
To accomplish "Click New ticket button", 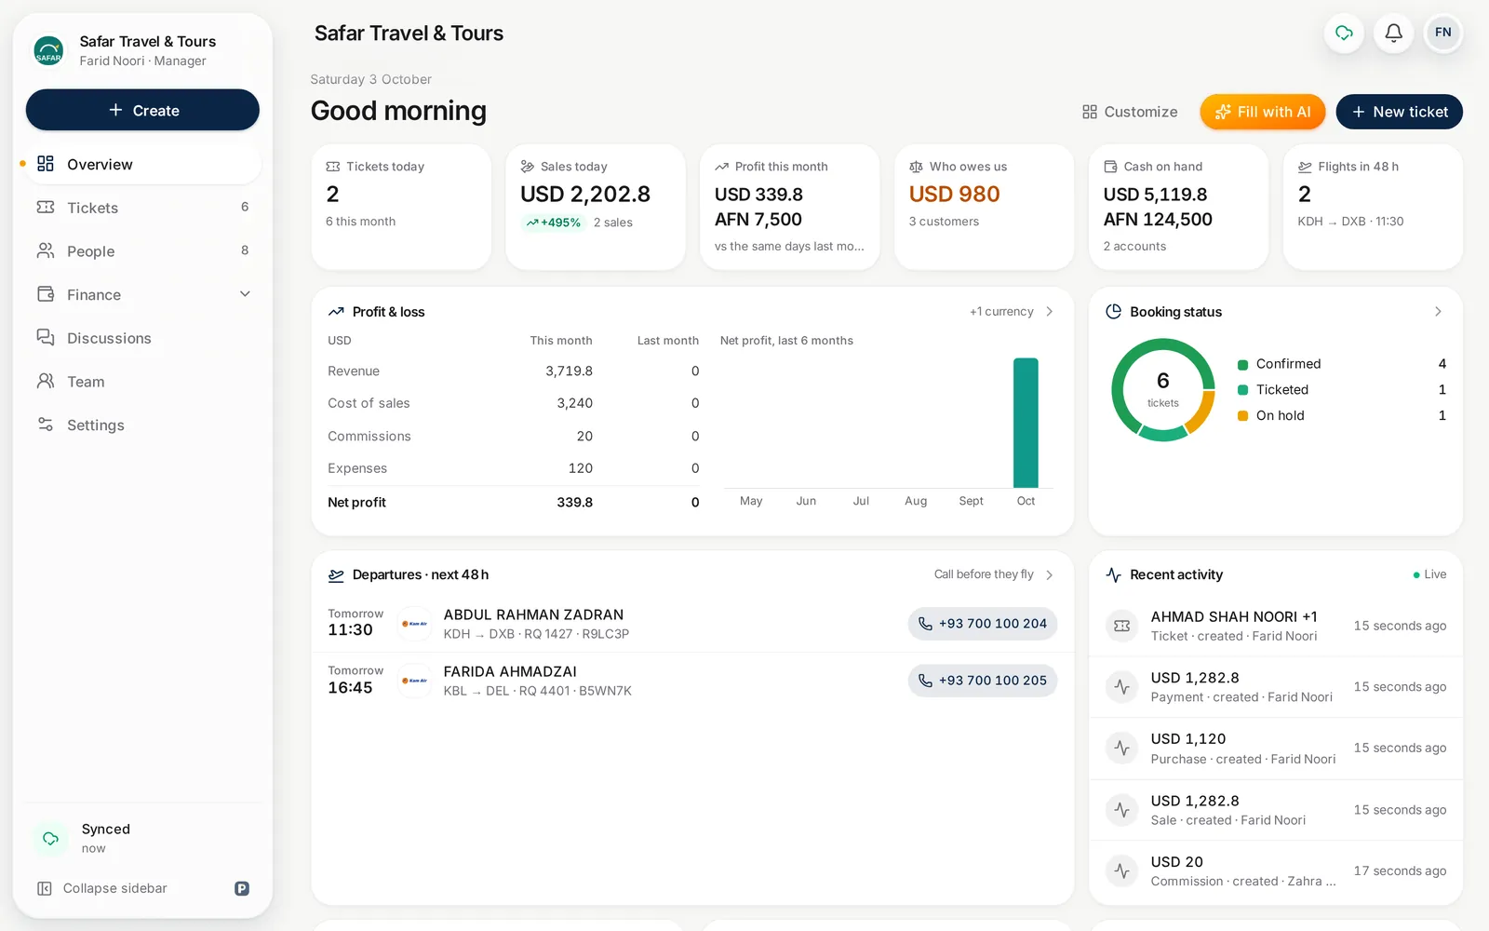I will pyautogui.click(x=1400, y=112).
